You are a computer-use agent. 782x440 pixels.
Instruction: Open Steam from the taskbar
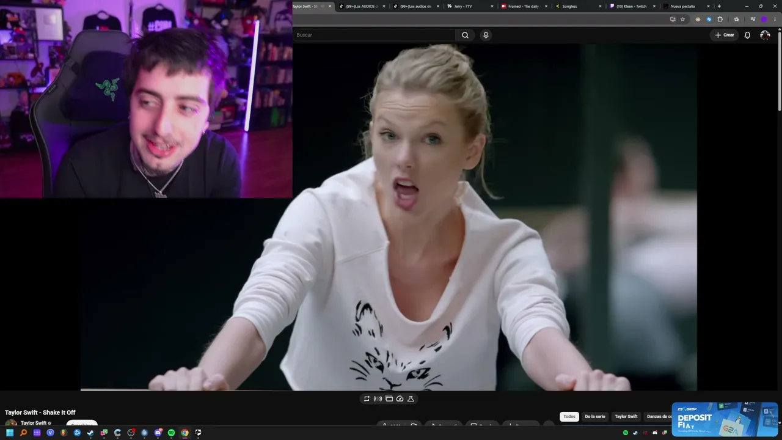(x=90, y=433)
